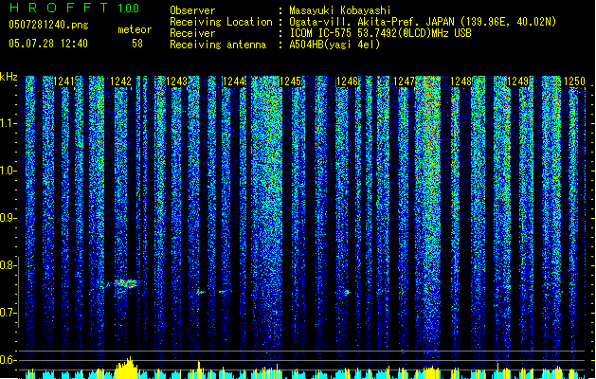Click the 'Receiving Location' field label
This screenshot has height=379, width=596.
click(x=221, y=22)
